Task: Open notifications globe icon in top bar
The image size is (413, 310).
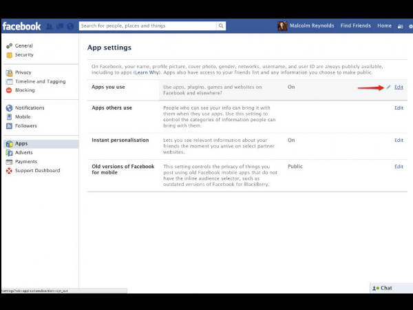Action: 70,26
